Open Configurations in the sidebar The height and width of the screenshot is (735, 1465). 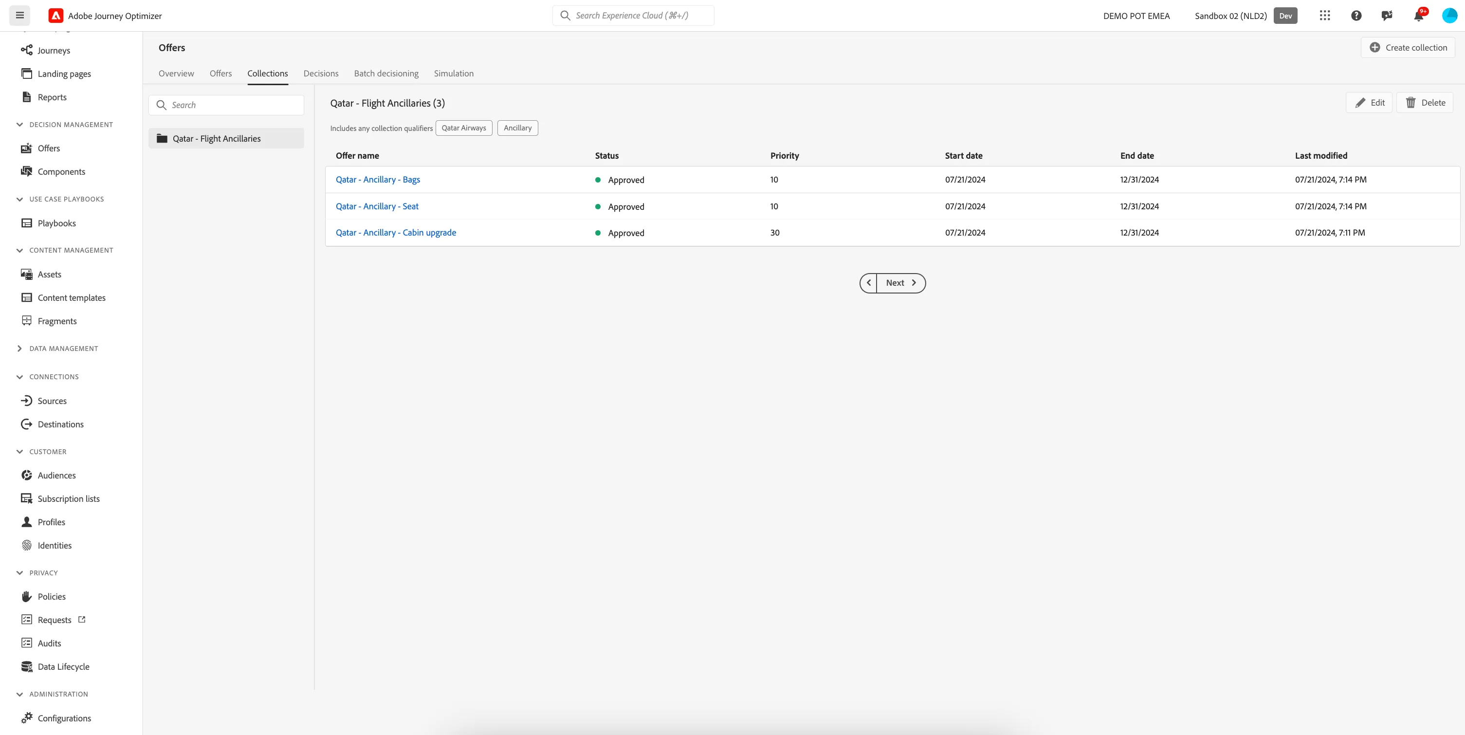click(x=56, y=718)
